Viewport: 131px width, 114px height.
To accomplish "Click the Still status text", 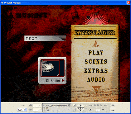I will pos(48,110).
